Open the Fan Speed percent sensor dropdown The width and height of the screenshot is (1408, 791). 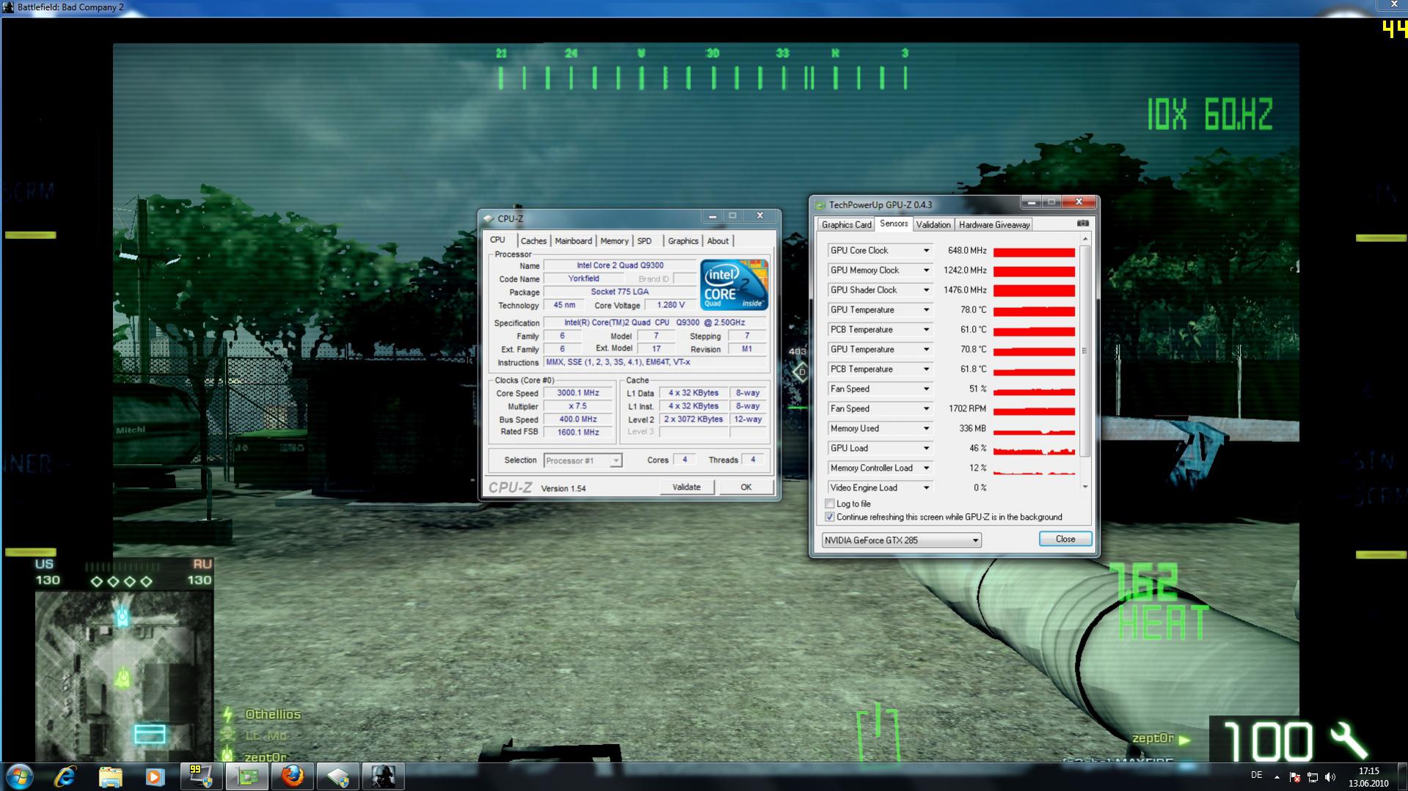point(926,389)
